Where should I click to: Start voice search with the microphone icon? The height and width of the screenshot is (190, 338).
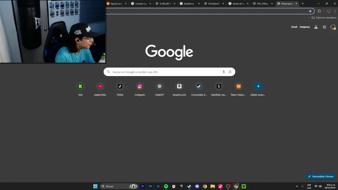pyautogui.click(x=224, y=72)
